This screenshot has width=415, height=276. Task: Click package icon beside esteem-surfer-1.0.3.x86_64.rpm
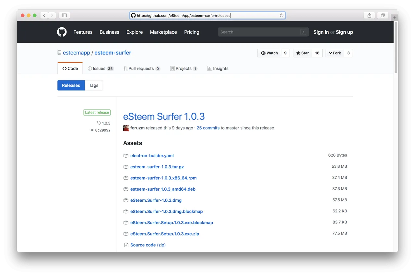pos(126,178)
